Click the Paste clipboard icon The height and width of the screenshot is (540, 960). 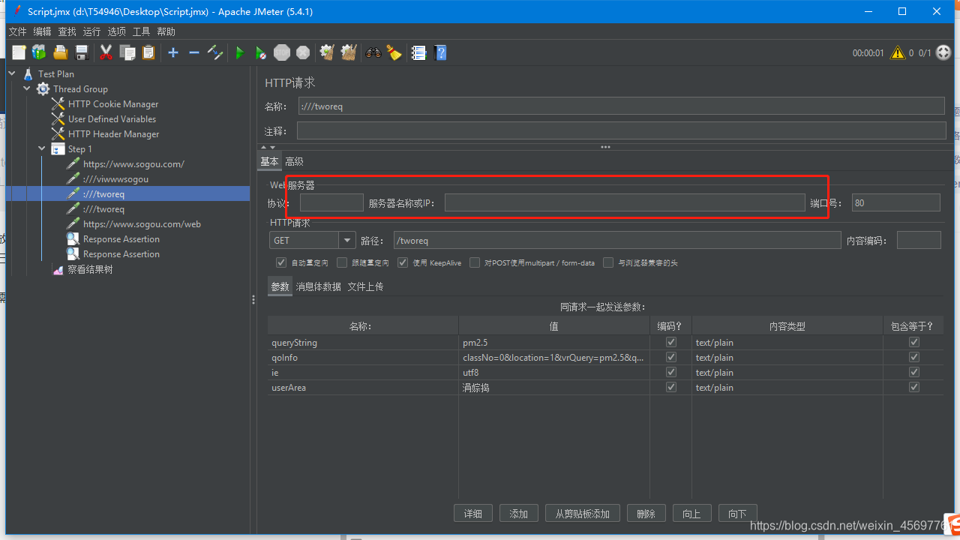click(148, 52)
